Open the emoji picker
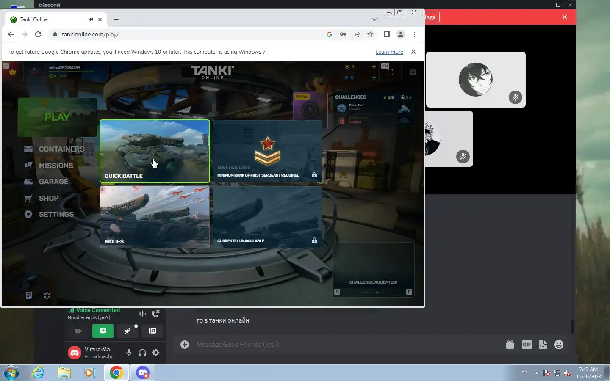Screen dimensions: 610x381 point(559,345)
